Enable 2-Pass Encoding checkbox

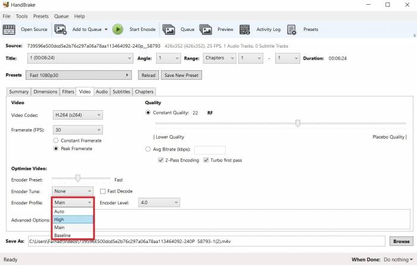pos(161,160)
